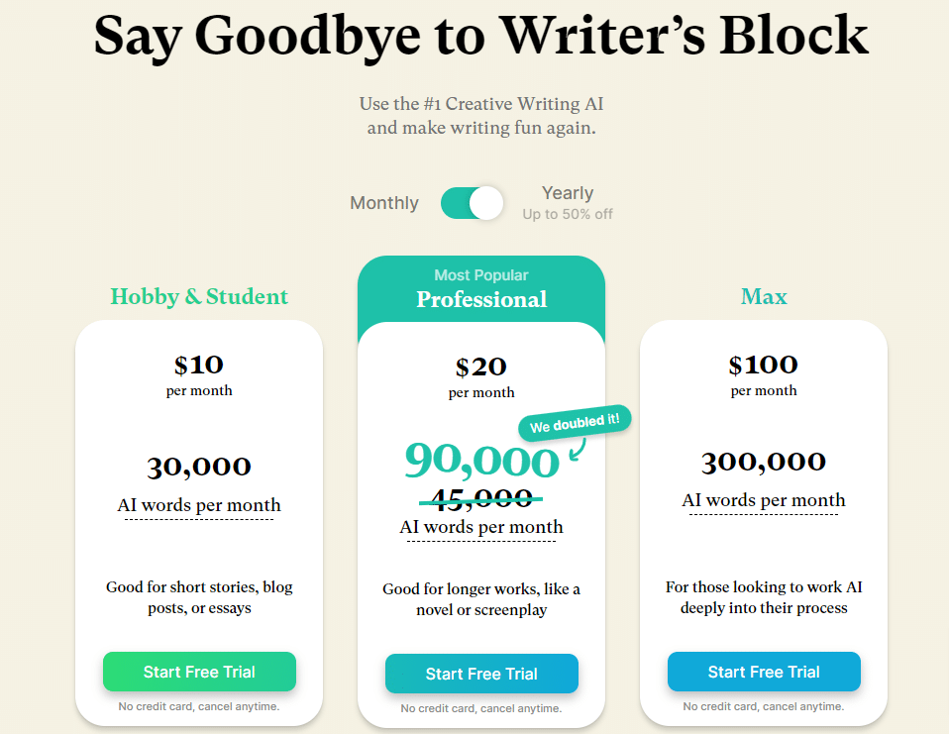This screenshot has height=734, width=949.
Task: Start Free Trial for Hobby & Student
Action: (x=199, y=672)
